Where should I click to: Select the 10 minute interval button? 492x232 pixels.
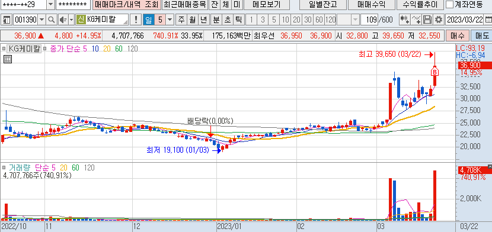click(x=285, y=20)
